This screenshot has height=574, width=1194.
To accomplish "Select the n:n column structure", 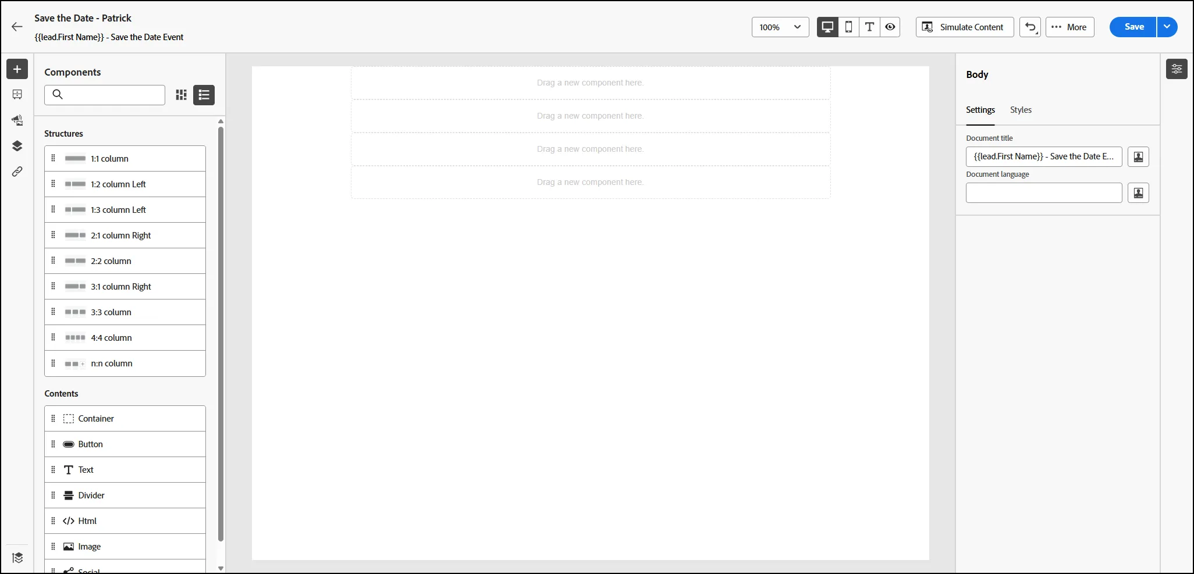I will pyautogui.click(x=125, y=363).
